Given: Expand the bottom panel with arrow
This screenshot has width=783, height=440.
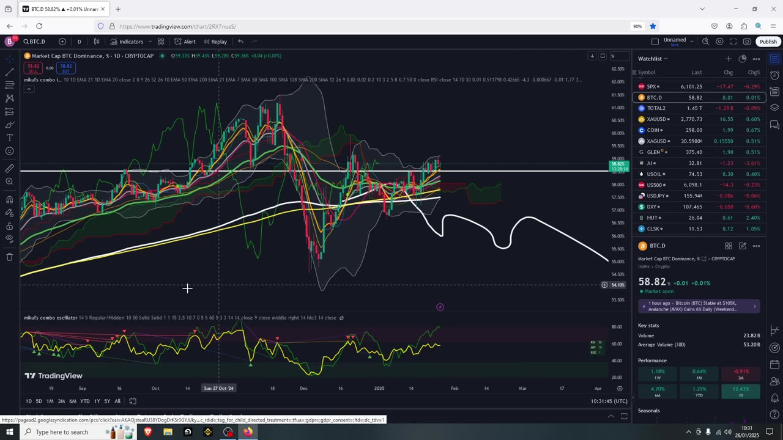Looking at the screenshot, I should (610, 416).
